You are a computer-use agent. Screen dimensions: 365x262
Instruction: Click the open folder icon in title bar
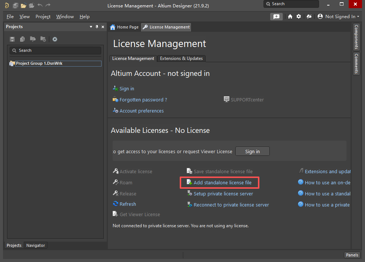tap(23, 6)
